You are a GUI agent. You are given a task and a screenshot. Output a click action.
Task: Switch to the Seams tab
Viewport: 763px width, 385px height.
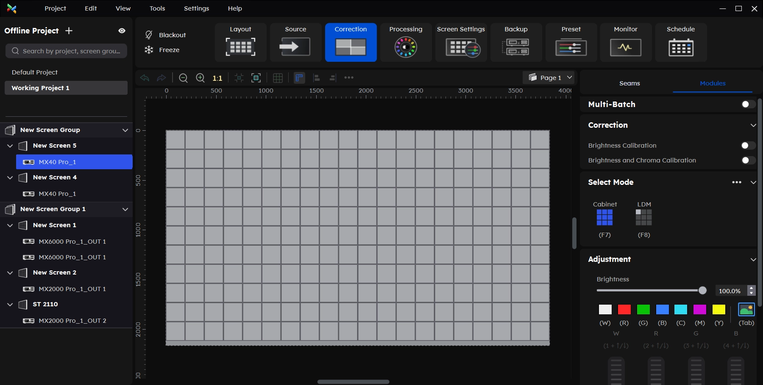tap(629, 83)
